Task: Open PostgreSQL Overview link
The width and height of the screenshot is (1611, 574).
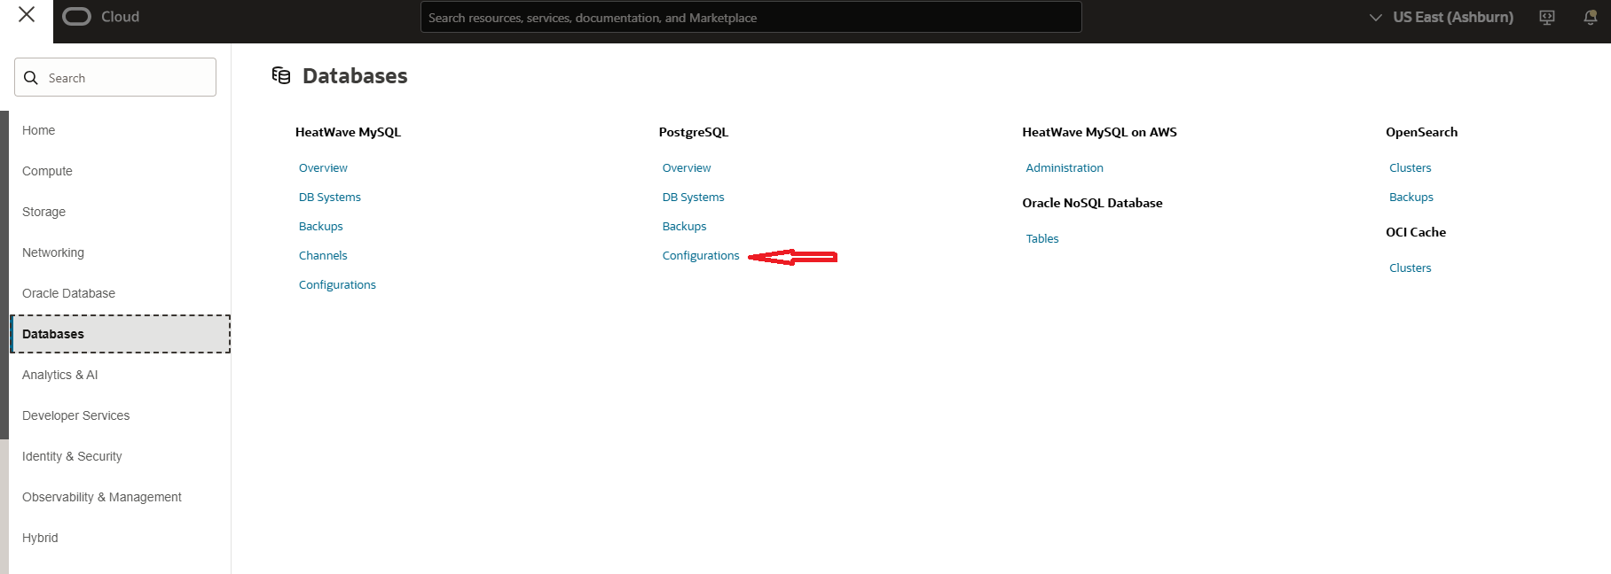Action: 687,167
